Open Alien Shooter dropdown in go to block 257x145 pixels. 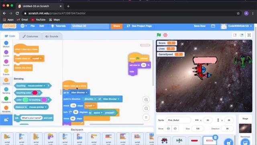[79, 93]
